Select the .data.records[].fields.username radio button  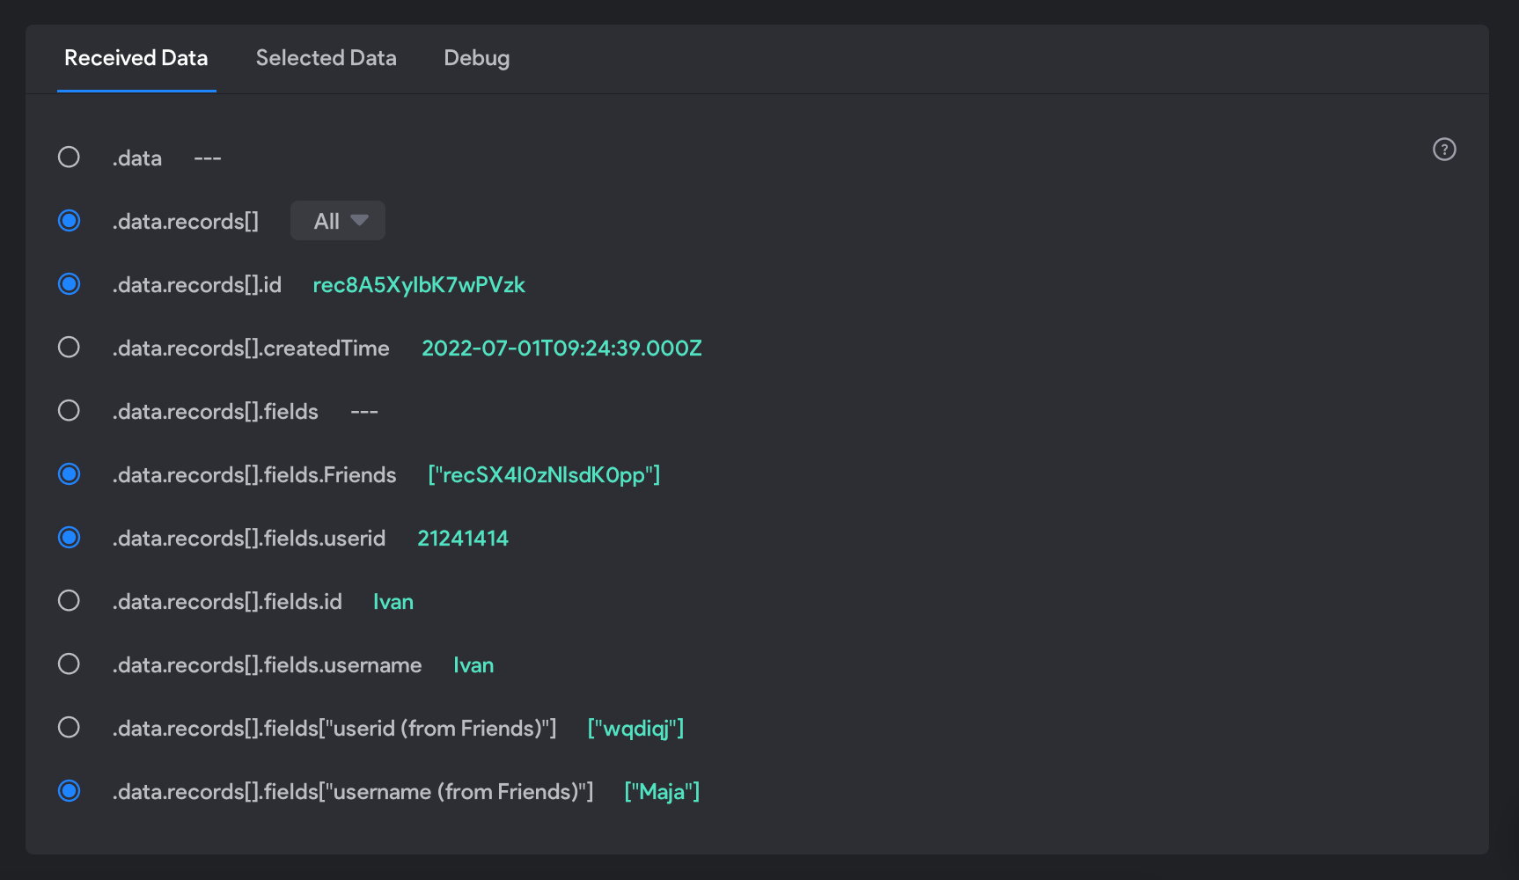coord(69,664)
